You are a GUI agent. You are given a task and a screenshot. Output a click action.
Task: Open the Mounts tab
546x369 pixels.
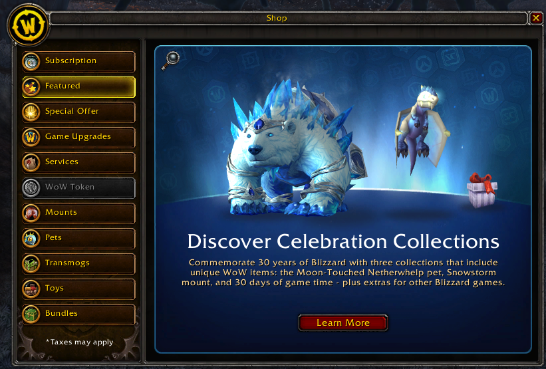pos(79,213)
